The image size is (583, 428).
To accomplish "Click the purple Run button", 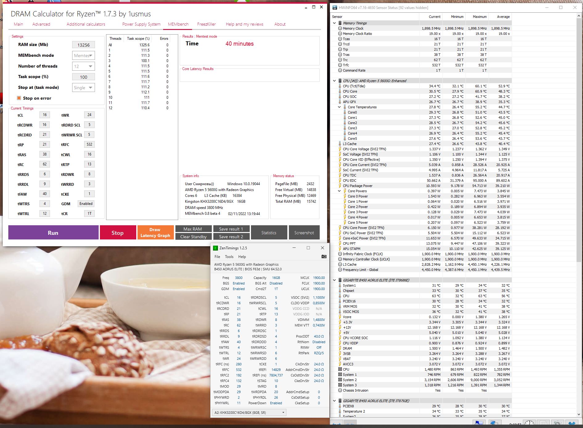I will point(53,232).
